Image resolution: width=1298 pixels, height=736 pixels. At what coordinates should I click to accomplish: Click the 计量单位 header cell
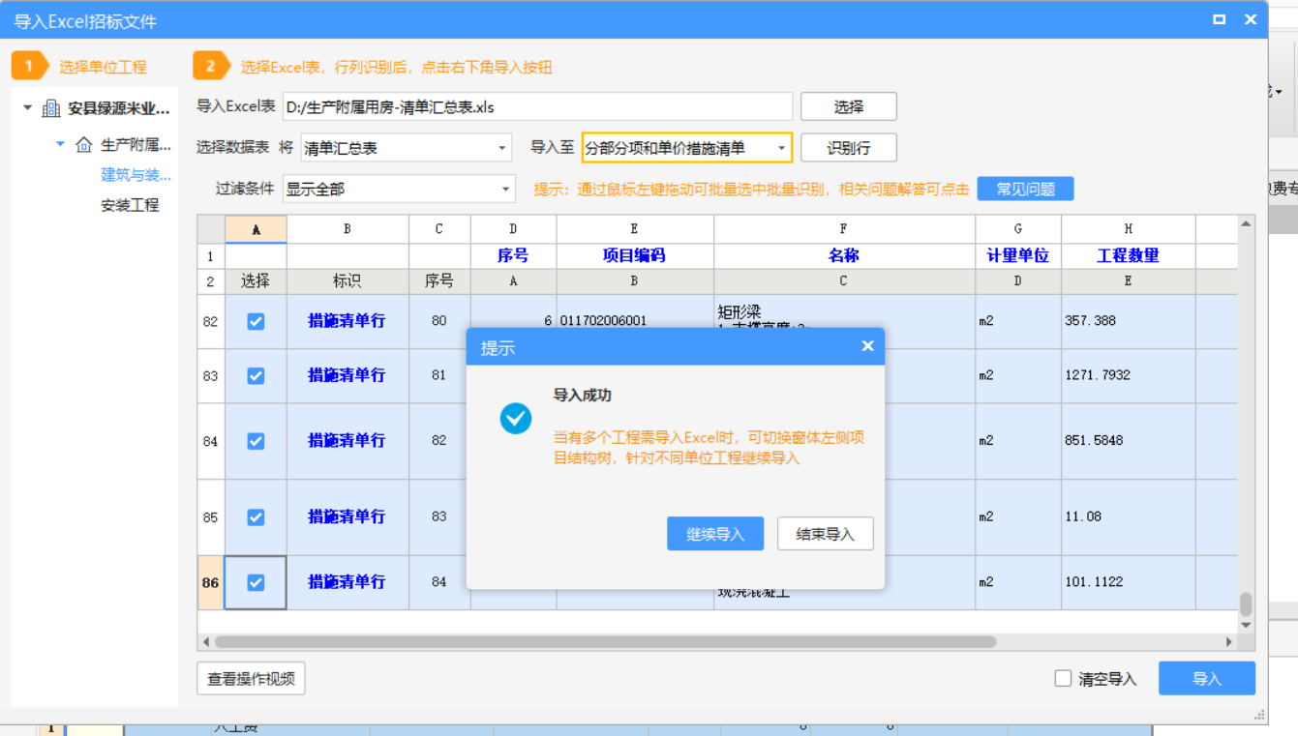[1018, 255]
